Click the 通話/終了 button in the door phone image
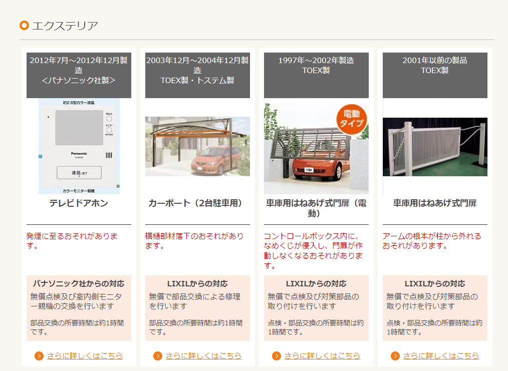The height and width of the screenshot is (371, 508). pyautogui.click(x=79, y=172)
